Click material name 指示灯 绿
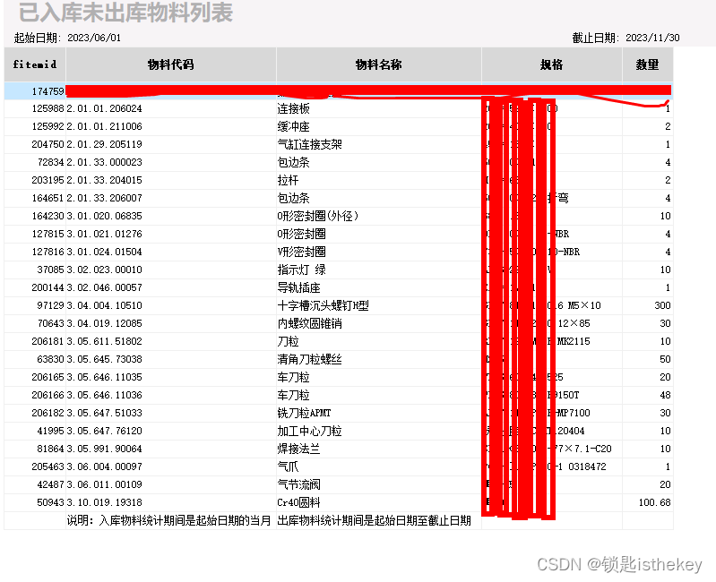The width and height of the screenshot is (716, 582). (302, 270)
